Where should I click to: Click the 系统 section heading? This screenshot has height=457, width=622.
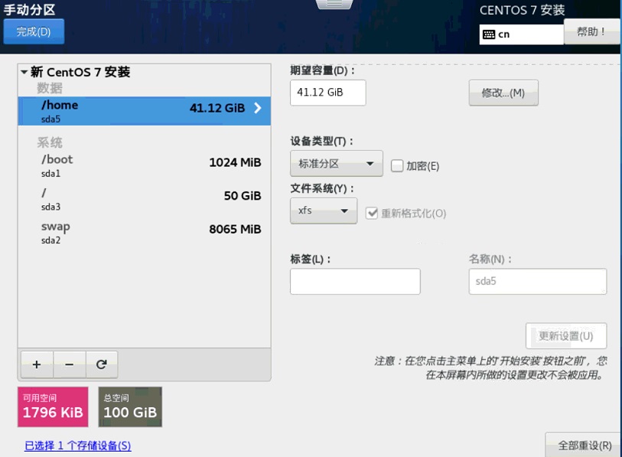point(50,142)
